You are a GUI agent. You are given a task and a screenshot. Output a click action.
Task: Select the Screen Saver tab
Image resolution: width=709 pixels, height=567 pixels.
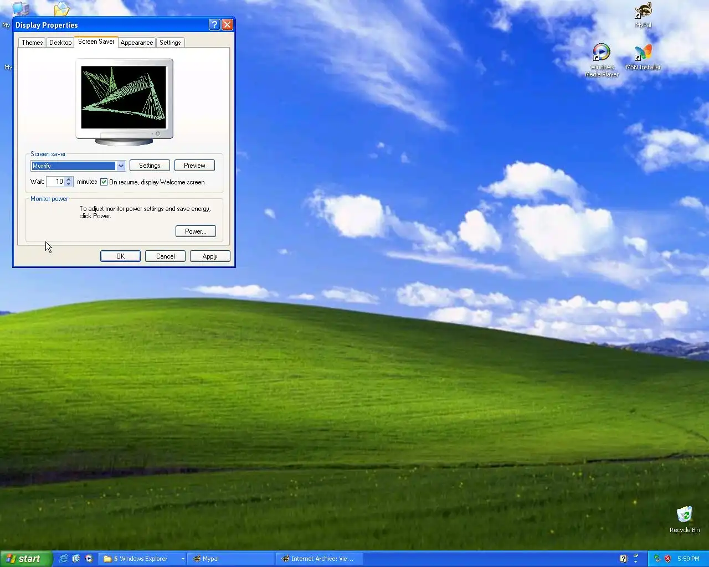(x=96, y=42)
